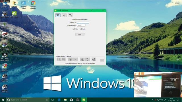This screenshot has width=182, height=102.
Task: Open the Action Center notifications icon
Action: [178, 100]
